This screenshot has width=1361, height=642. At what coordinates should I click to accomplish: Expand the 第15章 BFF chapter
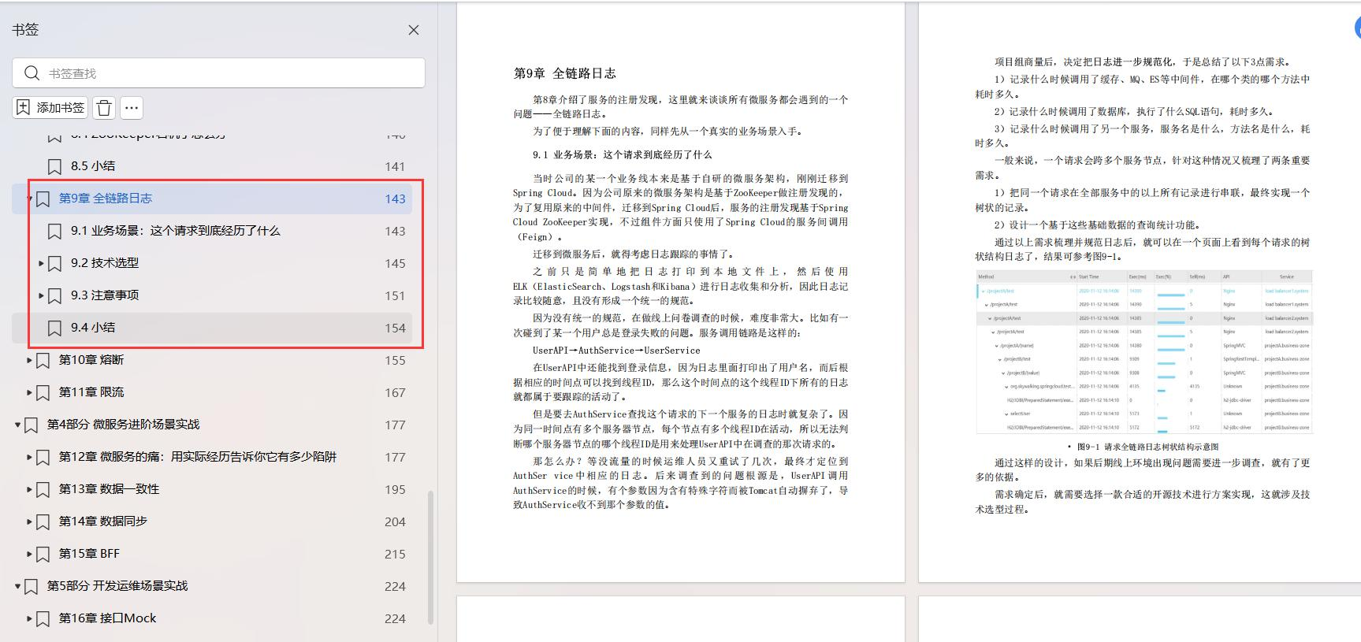(x=30, y=554)
